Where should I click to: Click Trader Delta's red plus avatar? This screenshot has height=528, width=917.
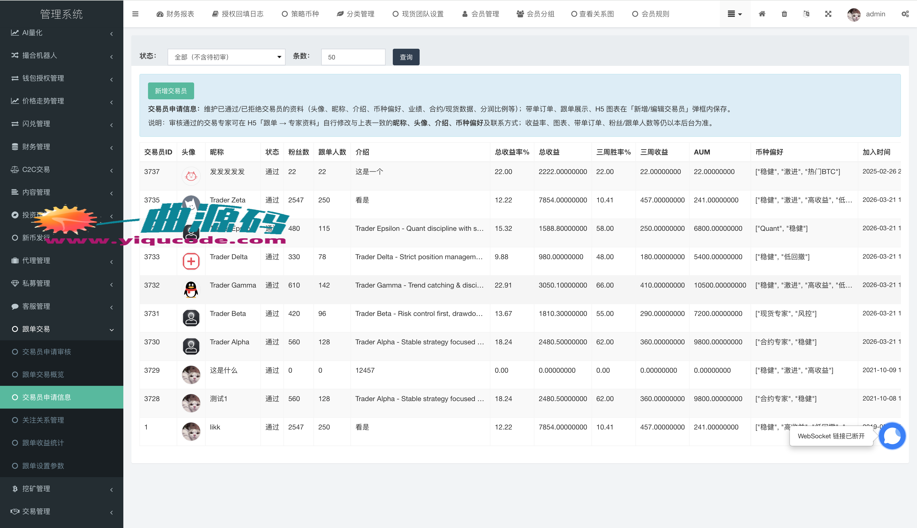tap(191, 261)
